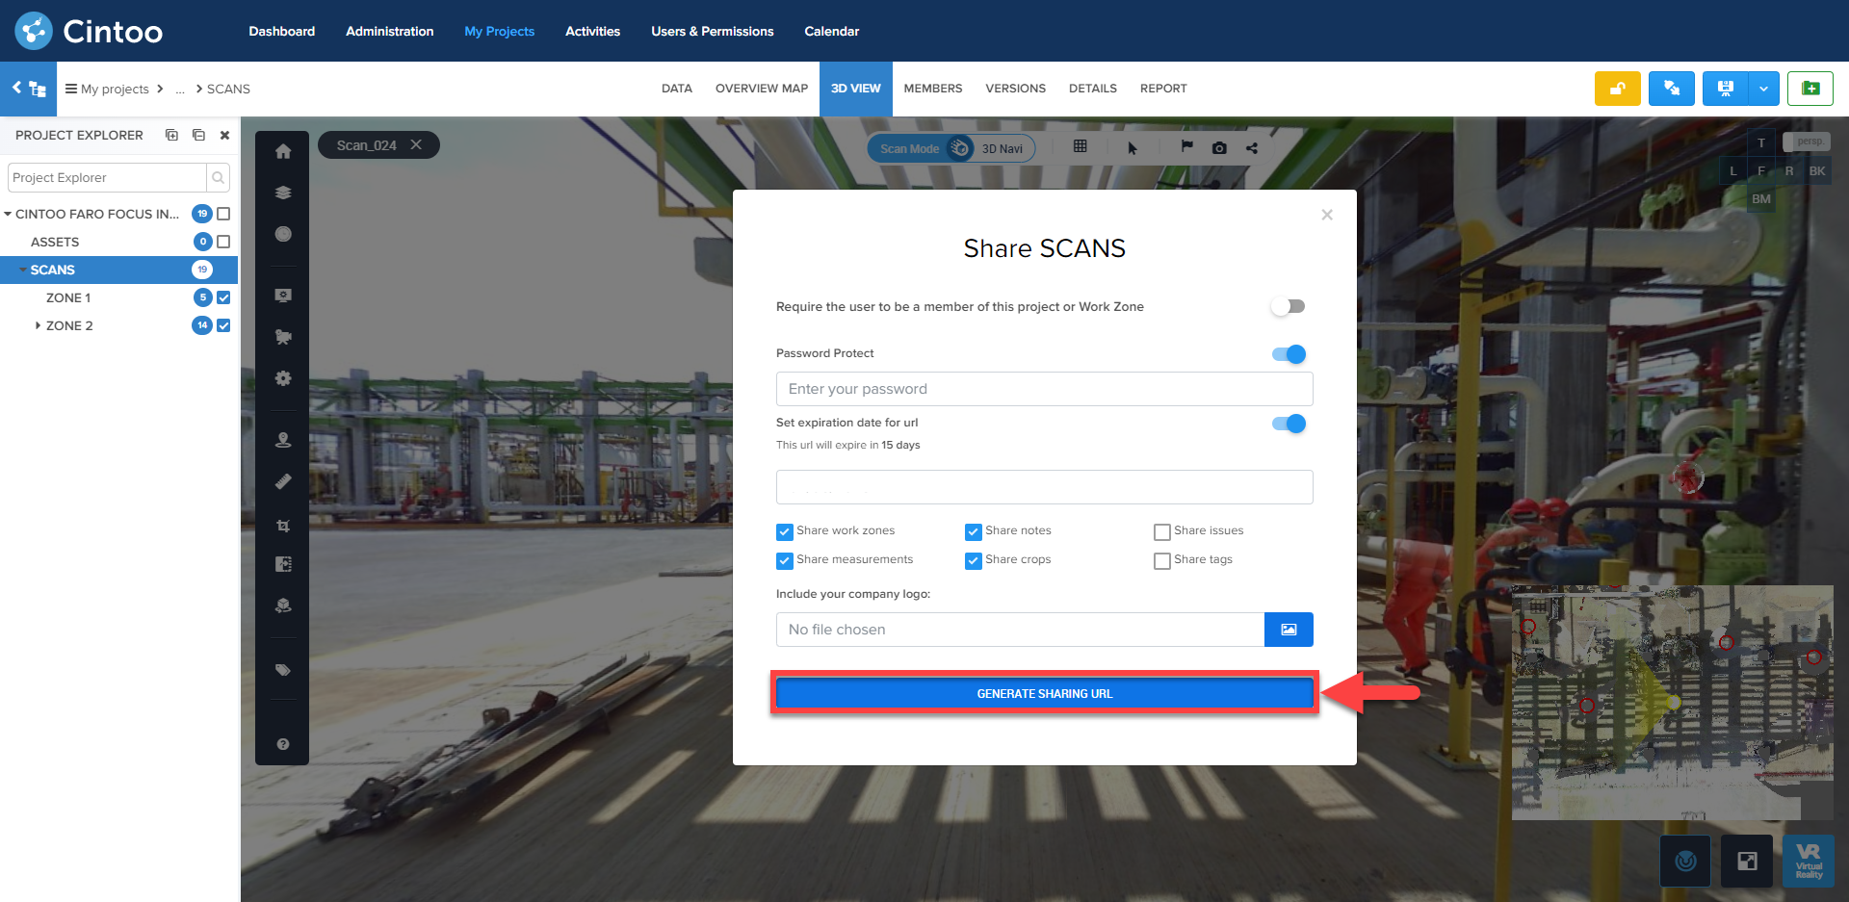
Task: Uncheck Share crops
Action: coord(974,560)
